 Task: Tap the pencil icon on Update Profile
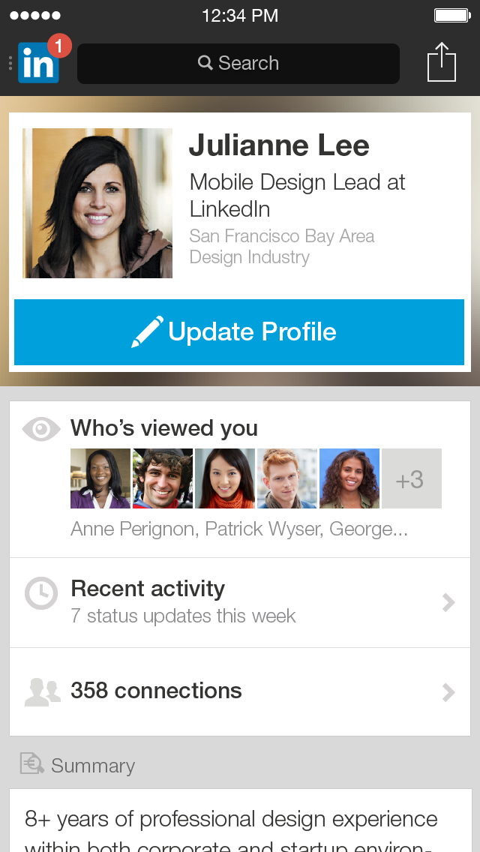(x=147, y=332)
